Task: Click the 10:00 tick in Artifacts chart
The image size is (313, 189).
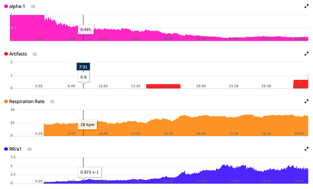Action: [103, 86]
